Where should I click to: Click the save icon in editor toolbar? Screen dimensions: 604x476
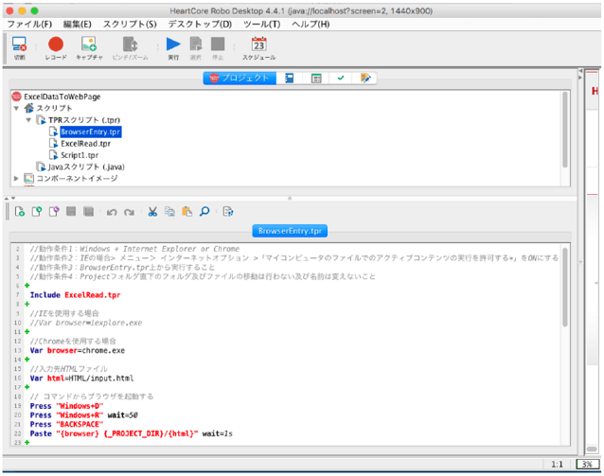coord(71,211)
